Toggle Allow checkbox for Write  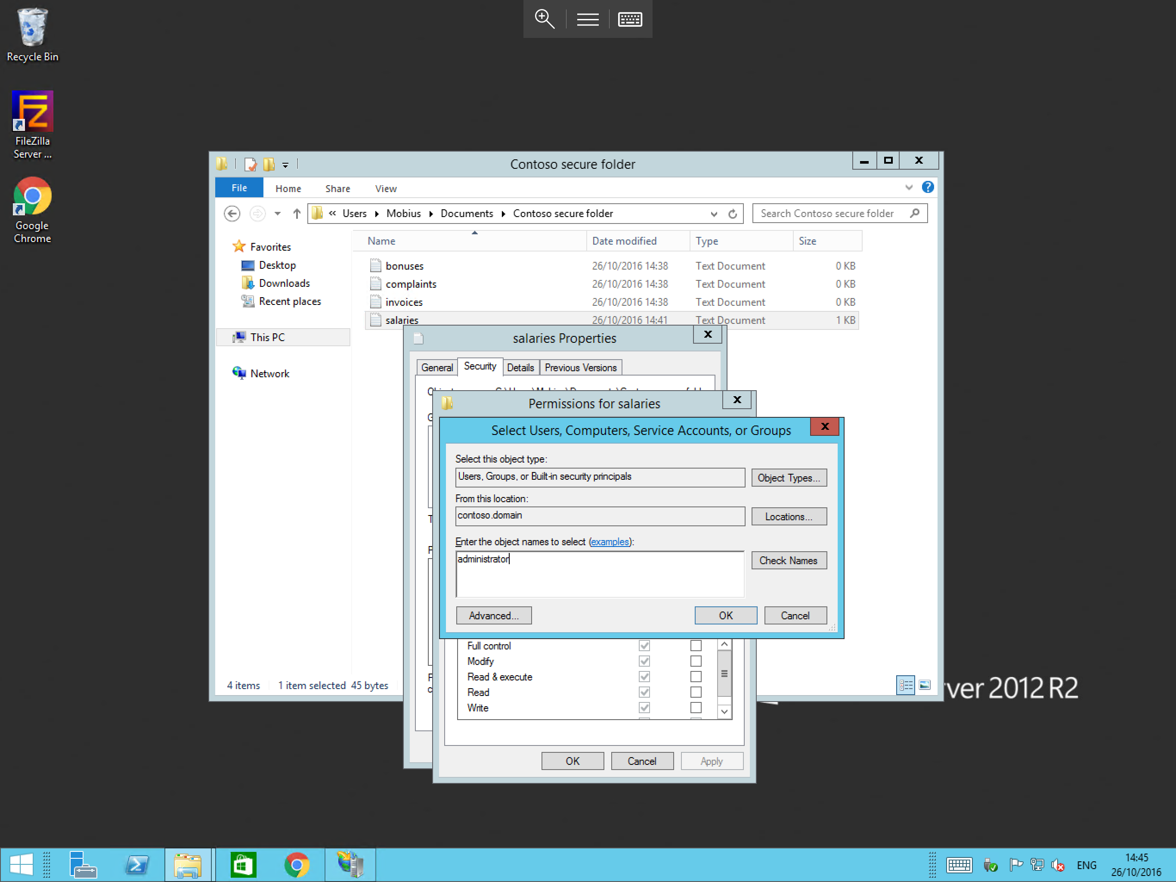click(x=644, y=707)
